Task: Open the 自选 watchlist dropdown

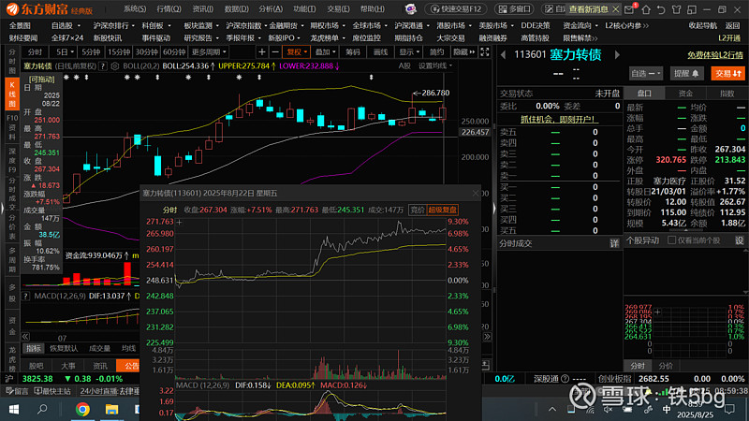Action: pyautogui.click(x=644, y=73)
